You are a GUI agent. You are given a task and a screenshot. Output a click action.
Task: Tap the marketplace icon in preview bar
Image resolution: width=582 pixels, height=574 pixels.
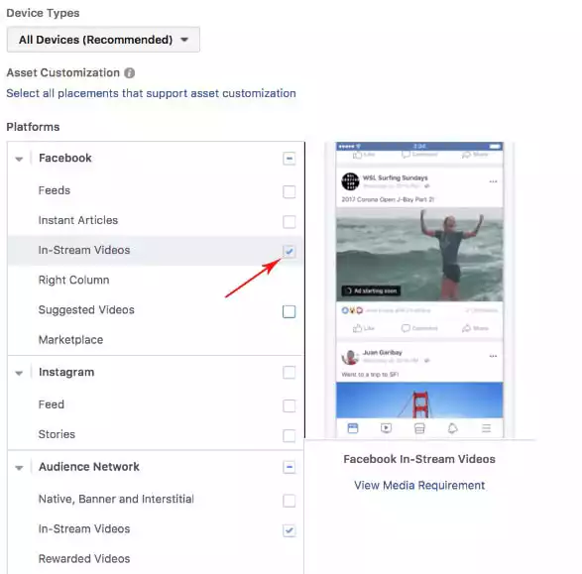coord(419,428)
